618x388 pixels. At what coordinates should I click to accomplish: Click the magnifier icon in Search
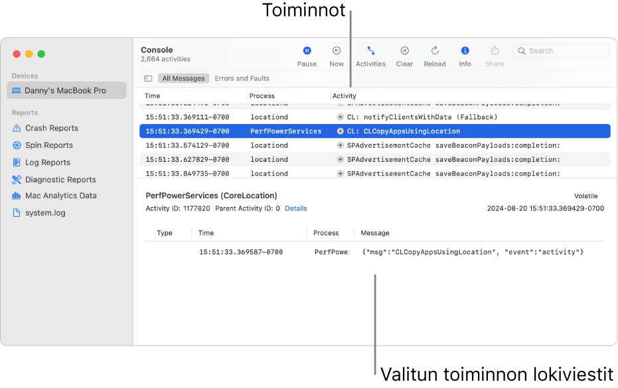(x=522, y=51)
